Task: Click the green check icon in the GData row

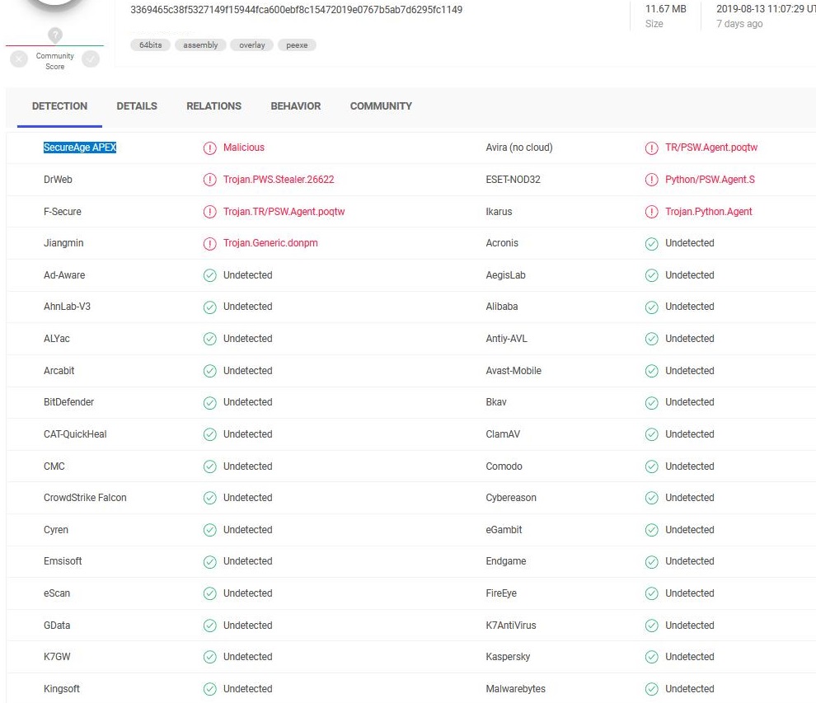Action: click(x=209, y=626)
